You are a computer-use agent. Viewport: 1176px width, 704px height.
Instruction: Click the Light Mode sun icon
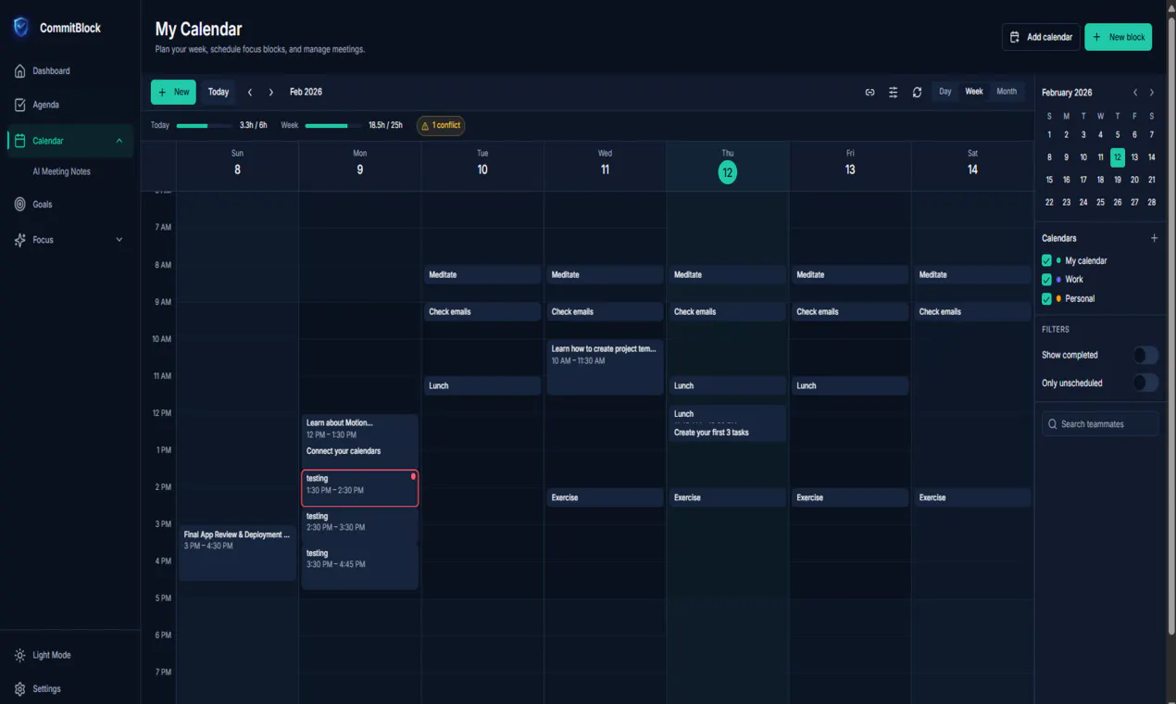(20, 655)
